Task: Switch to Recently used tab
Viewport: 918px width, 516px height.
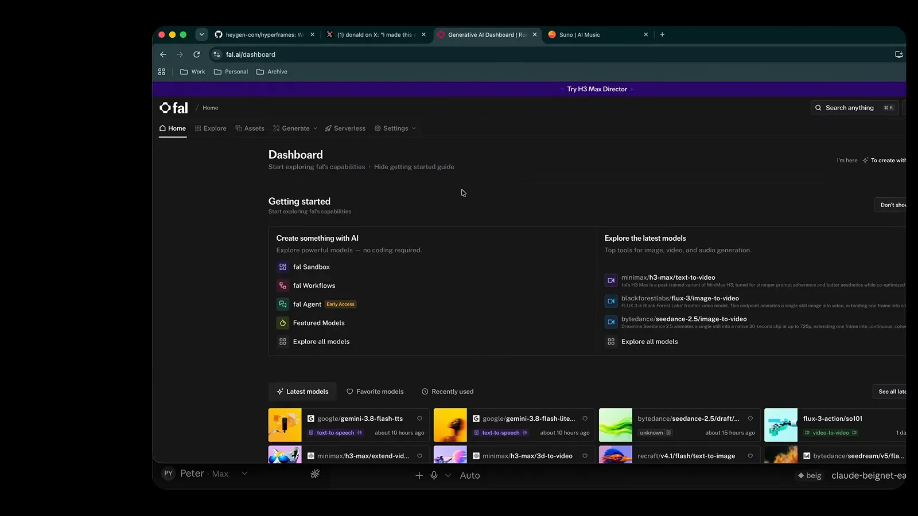Action: click(448, 392)
